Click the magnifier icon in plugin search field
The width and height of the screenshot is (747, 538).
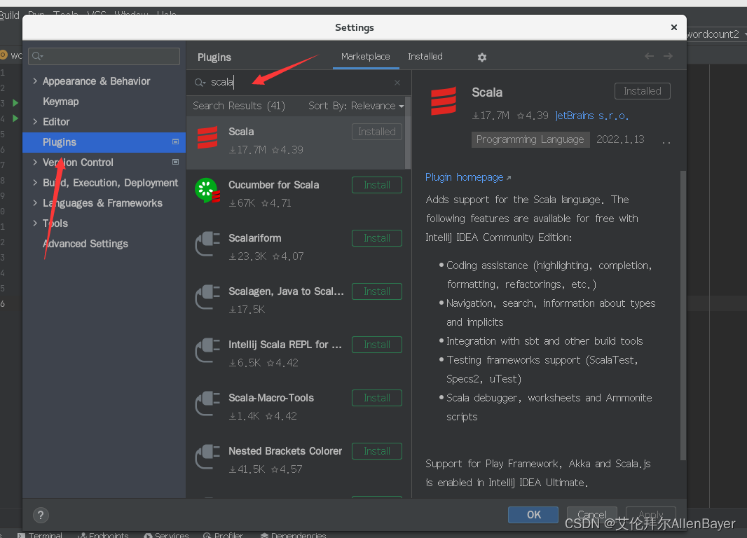200,83
